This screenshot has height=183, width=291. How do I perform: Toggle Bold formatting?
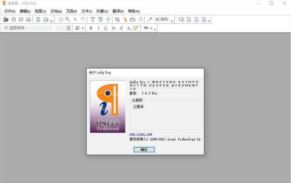(x=91, y=28)
